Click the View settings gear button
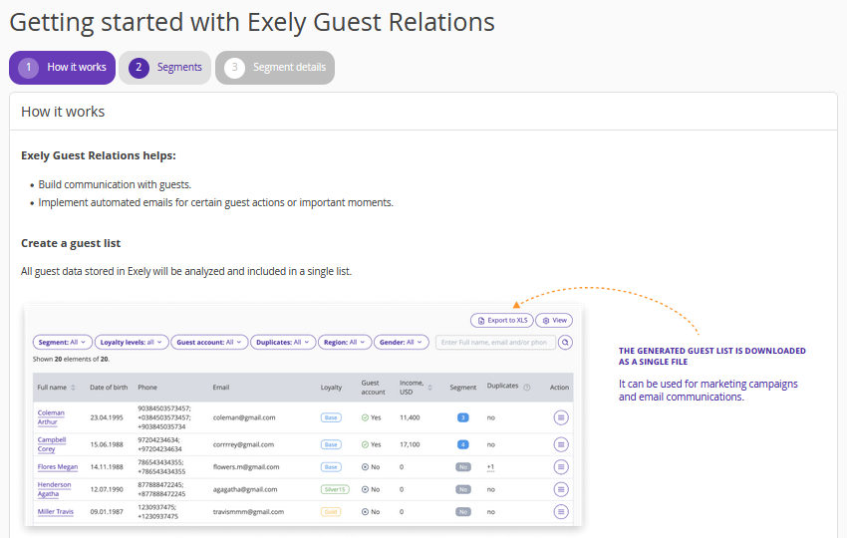847x538 pixels. [x=554, y=321]
